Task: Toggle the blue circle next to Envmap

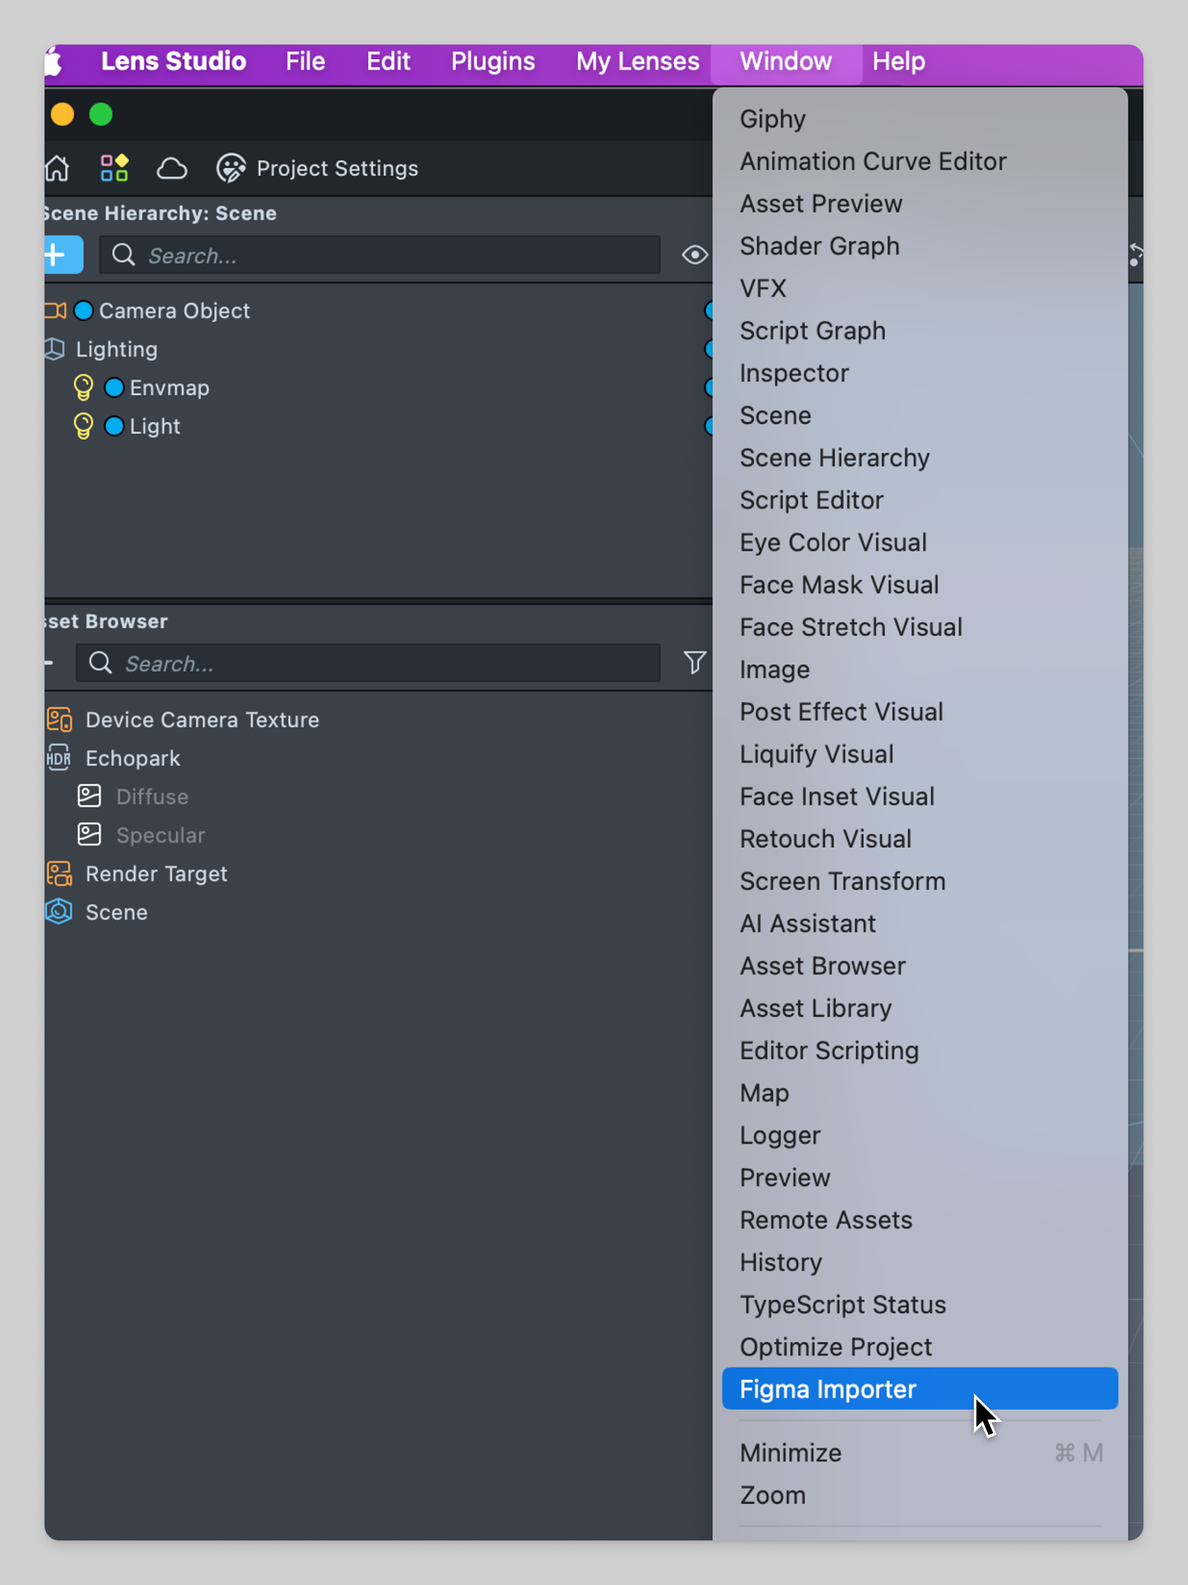Action: (114, 388)
